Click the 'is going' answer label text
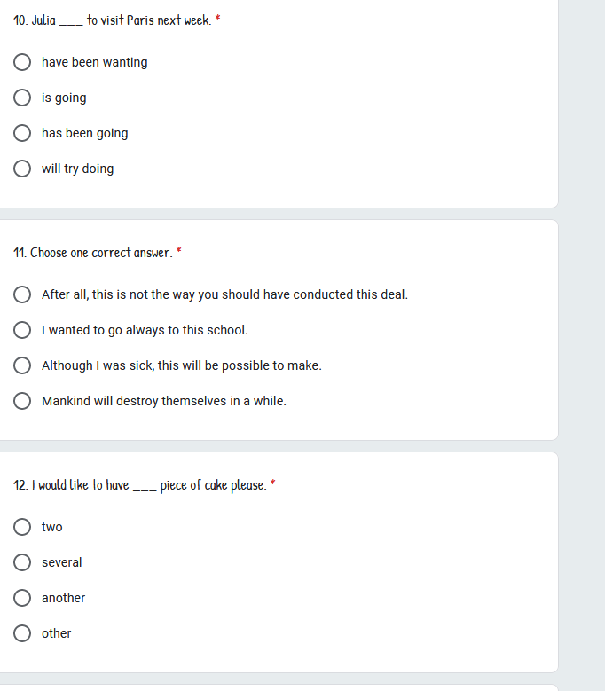605x691 pixels. [x=64, y=98]
